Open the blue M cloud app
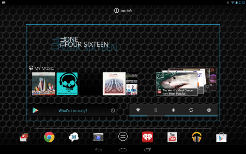Image resolution: width=246 pixels, height=154 pixels. click(x=74, y=137)
